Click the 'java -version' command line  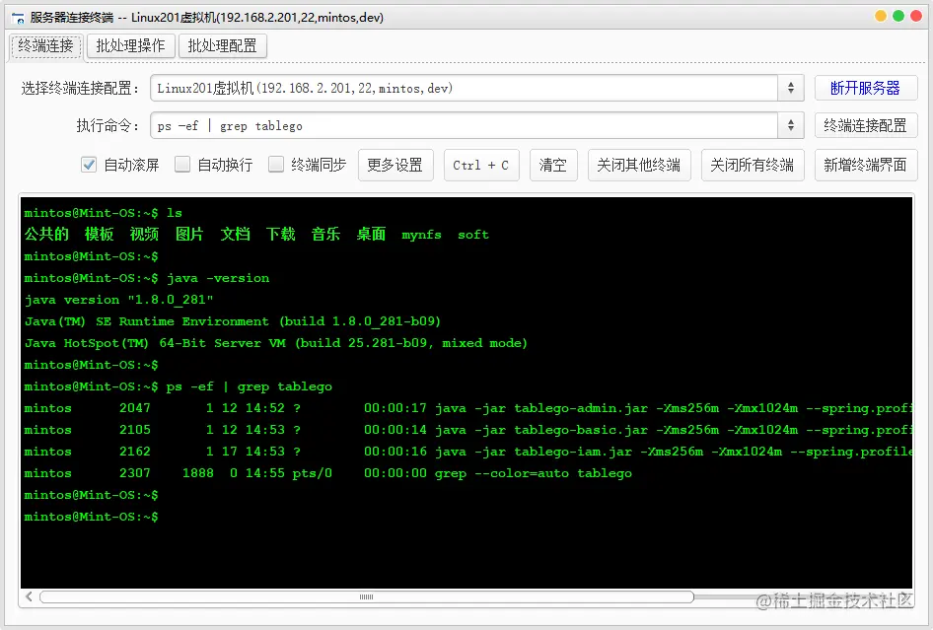[146, 278]
